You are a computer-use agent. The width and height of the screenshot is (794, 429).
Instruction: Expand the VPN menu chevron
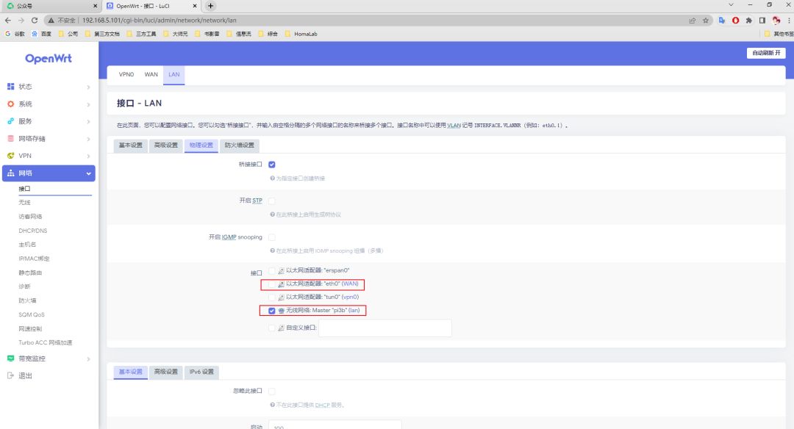point(89,156)
